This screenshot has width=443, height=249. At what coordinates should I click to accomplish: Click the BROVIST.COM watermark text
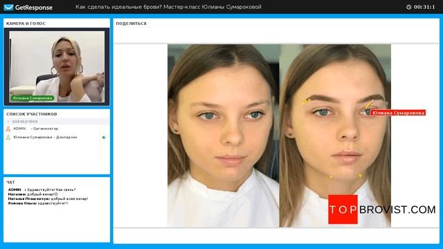click(397, 210)
